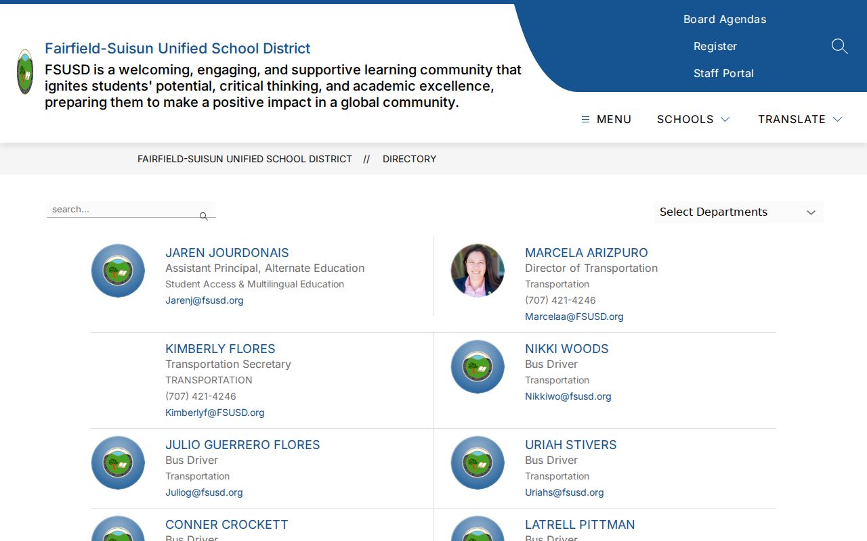Open Kimberly Flores profile name
Image resolution: width=867 pixels, height=541 pixels.
(220, 348)
